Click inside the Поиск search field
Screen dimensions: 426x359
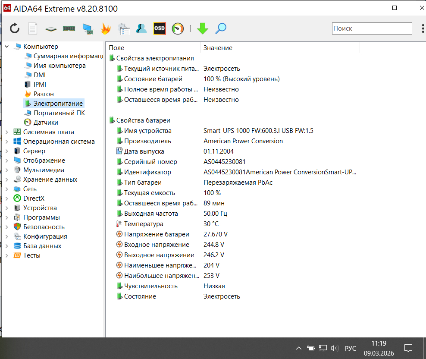[372, 28]
